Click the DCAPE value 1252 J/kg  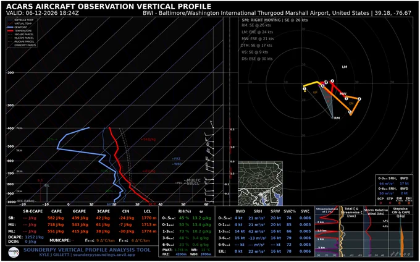(34, 237)
